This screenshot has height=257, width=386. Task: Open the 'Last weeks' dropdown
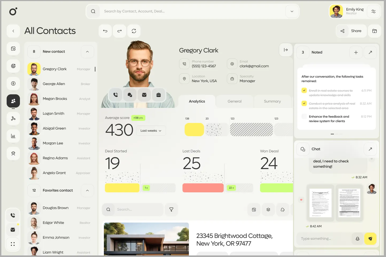pyautogui.click(x=151, y=130)
